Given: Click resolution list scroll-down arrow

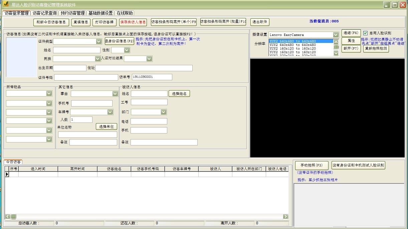Looking at the screenshot, I should pos(336,53).
